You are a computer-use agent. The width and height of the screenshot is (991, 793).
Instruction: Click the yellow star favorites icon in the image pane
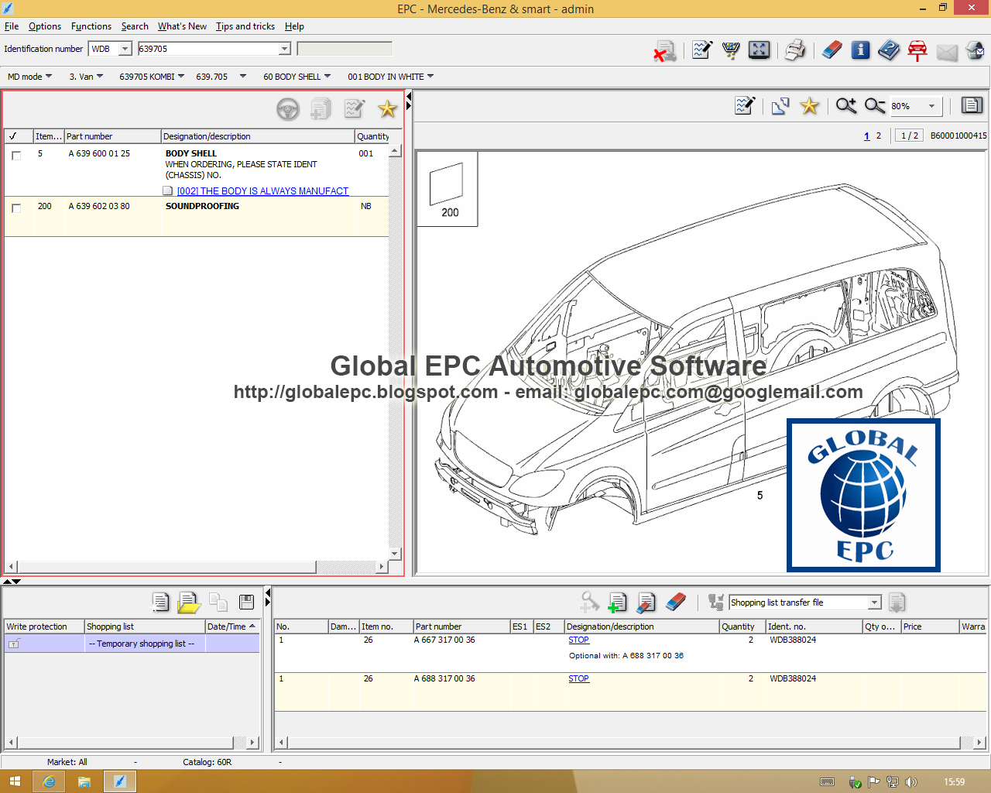[x=809, y=106]
